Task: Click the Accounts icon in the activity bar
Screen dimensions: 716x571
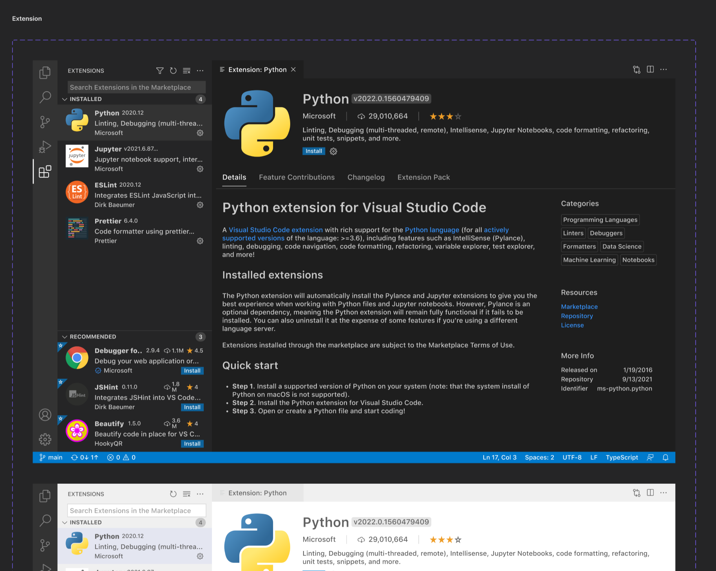Action: tap(45, 415)
